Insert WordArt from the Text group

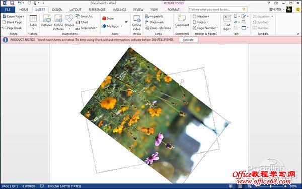coord(235,22)
